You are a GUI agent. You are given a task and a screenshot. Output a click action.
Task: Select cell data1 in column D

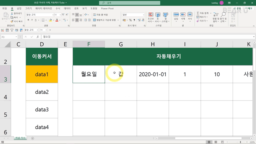[x=42, y=74]
